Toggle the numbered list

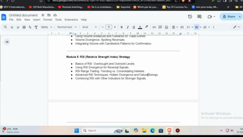coord(205,27)
